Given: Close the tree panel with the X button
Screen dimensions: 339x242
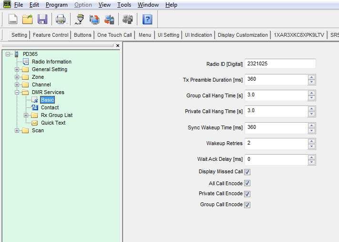Looking at the screenshot, I should coord(118,46).
